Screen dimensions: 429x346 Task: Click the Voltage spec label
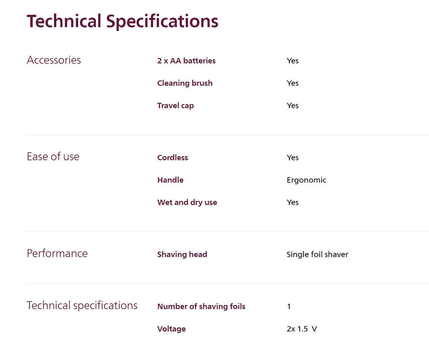(x=172, y=329)
